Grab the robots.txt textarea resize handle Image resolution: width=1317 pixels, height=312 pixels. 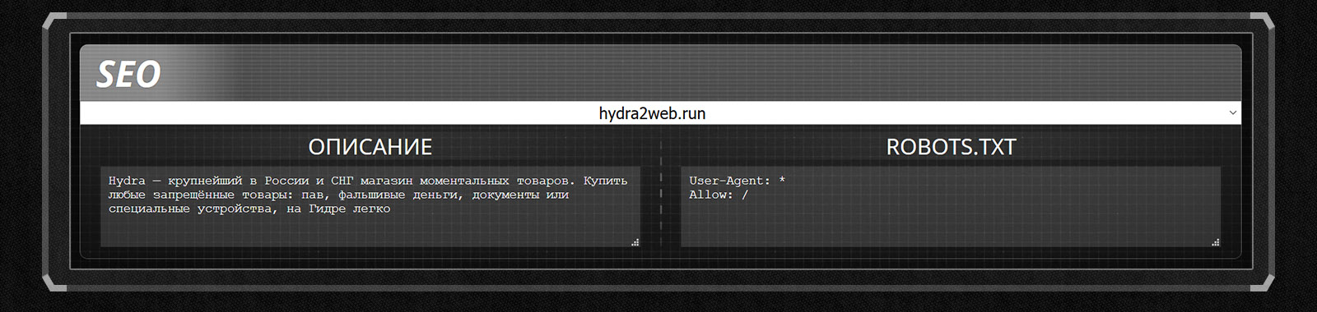tap(1216, 242)
